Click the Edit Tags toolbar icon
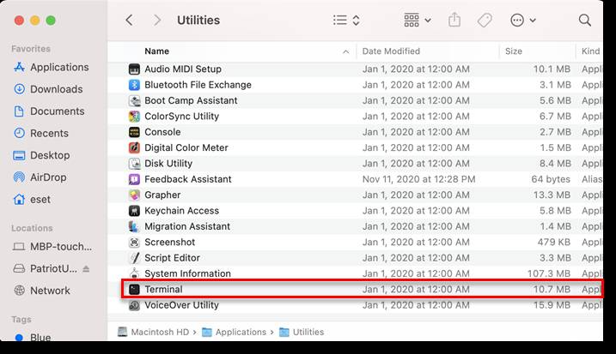616x354 pixels. click(x=485, y=20)
